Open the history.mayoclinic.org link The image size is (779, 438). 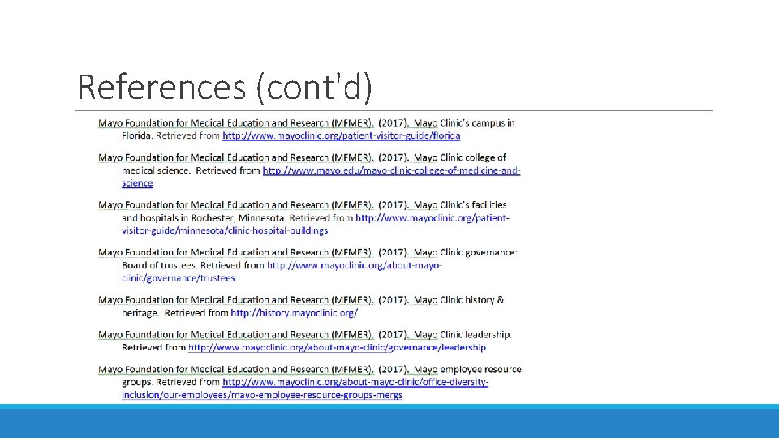294,313
